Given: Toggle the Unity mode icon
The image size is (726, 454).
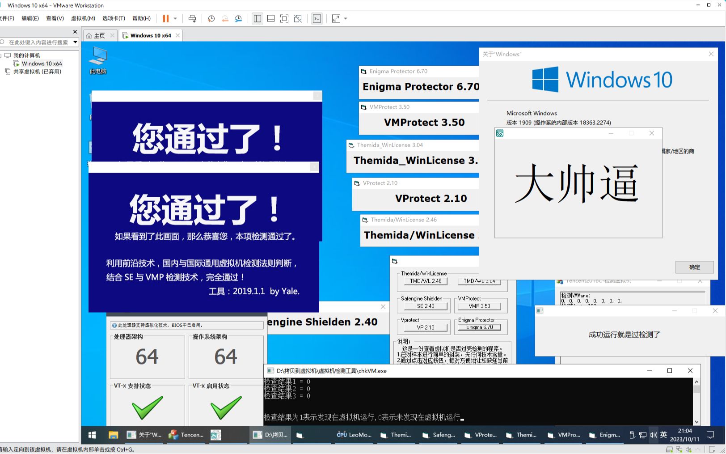Looking at the screenshot, I should pyautogui.click(x=298, y=18).
